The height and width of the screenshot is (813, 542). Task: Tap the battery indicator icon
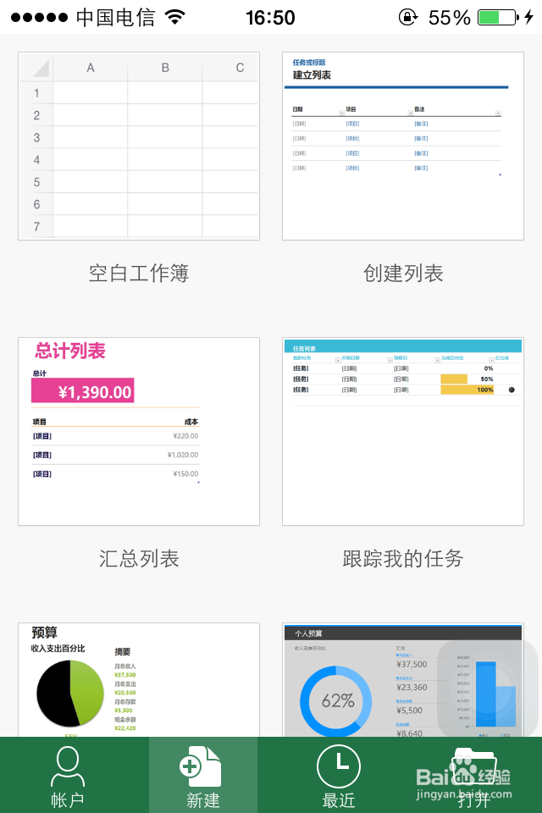[498, 17]
